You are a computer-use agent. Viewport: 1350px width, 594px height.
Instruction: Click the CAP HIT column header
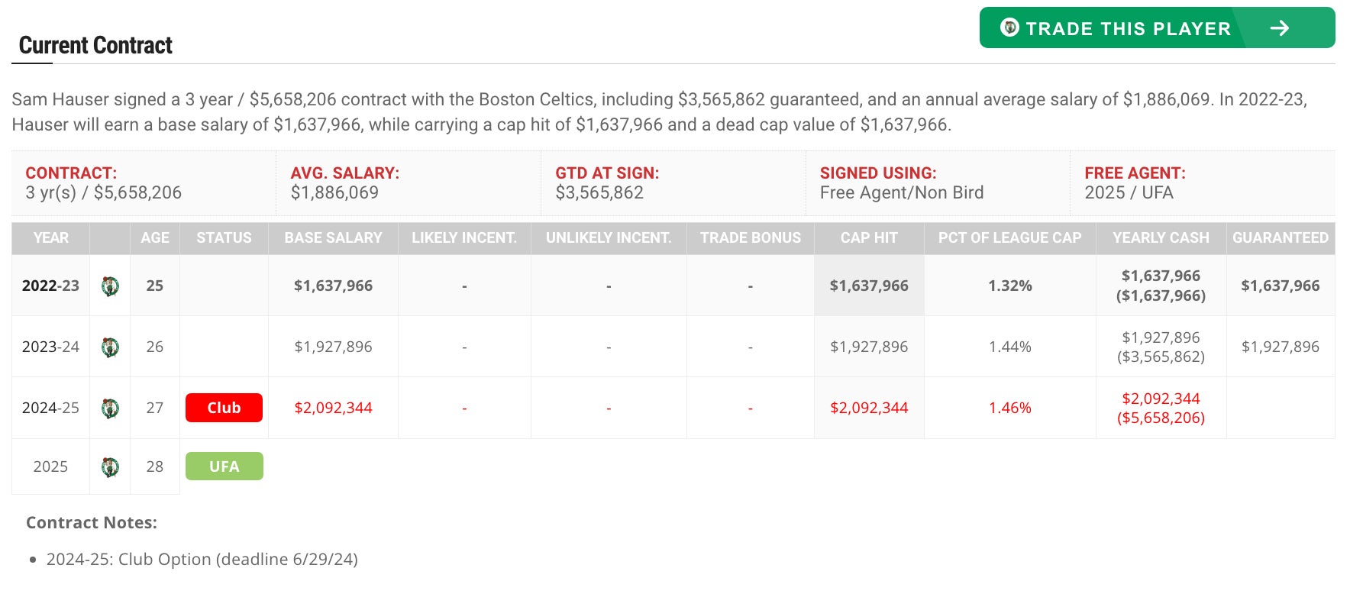(x=869, y=238)
